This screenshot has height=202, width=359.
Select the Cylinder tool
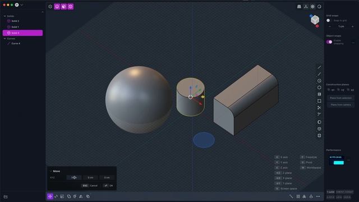[319, 136]
